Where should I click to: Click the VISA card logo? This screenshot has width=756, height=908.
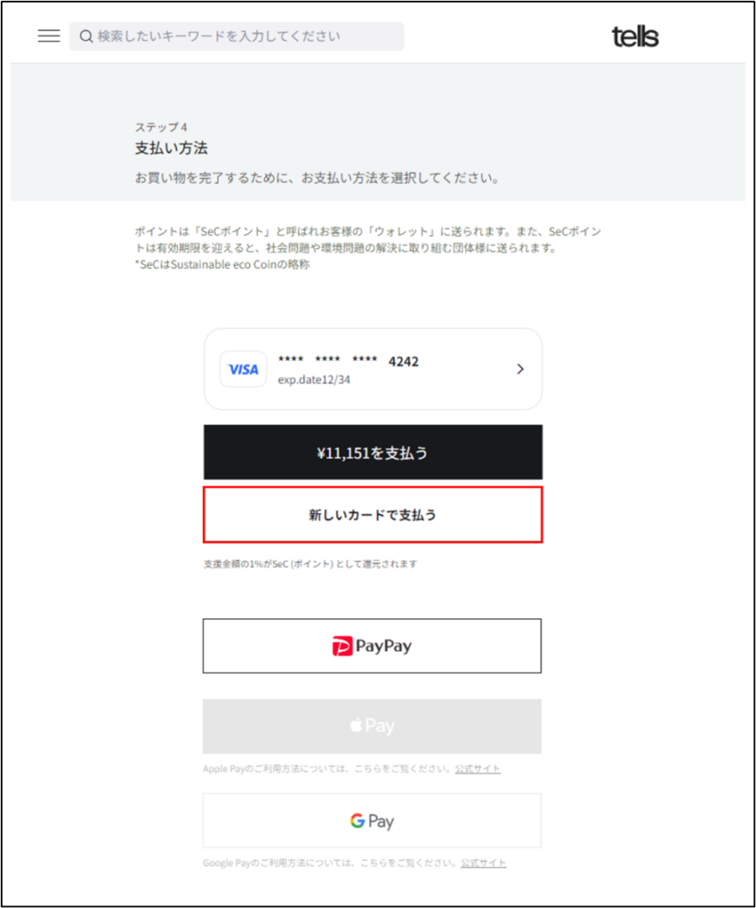tap(243, 369)
